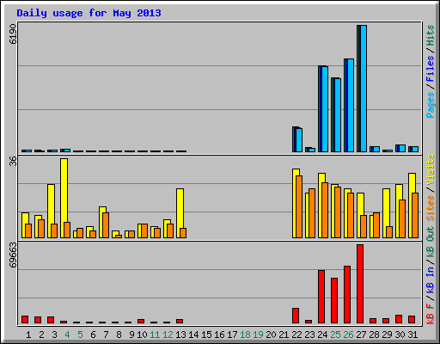
Task: Click the yellow visits bar for day 13
Action: [180, 208]
